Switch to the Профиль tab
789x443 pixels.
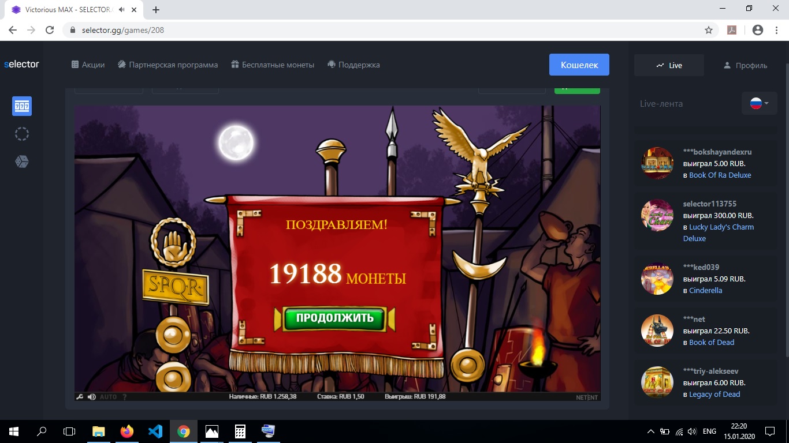745,65
